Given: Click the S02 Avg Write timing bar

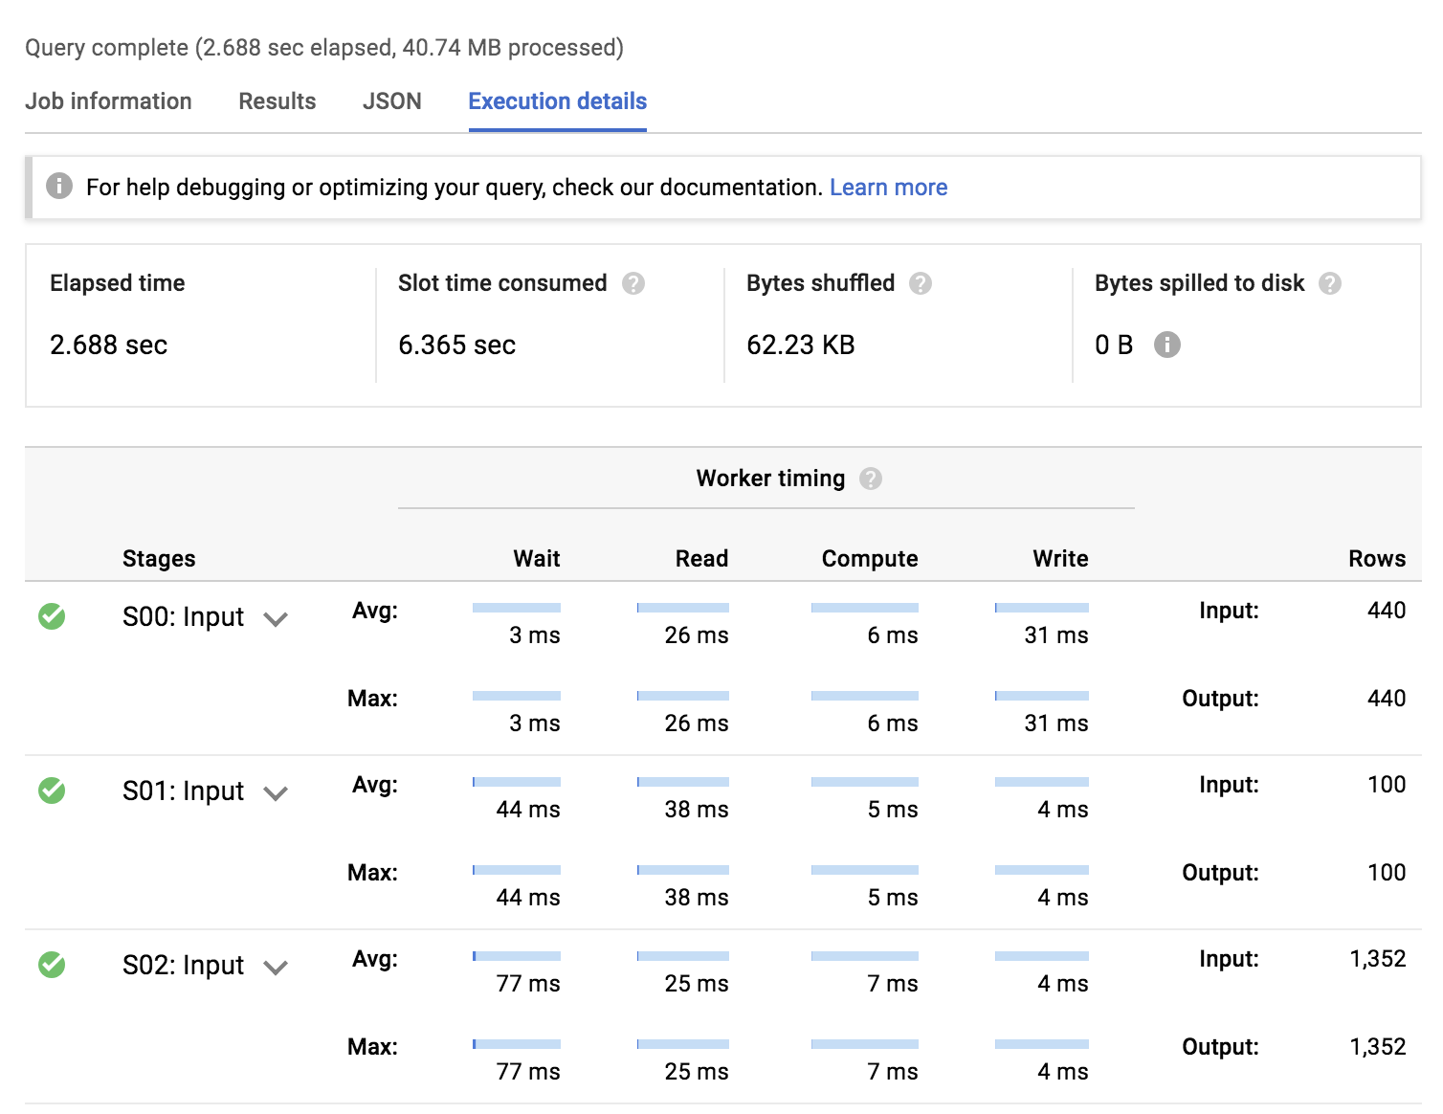Looking at the screenshot, I should pyautogui.click(x=1042, y=956).
